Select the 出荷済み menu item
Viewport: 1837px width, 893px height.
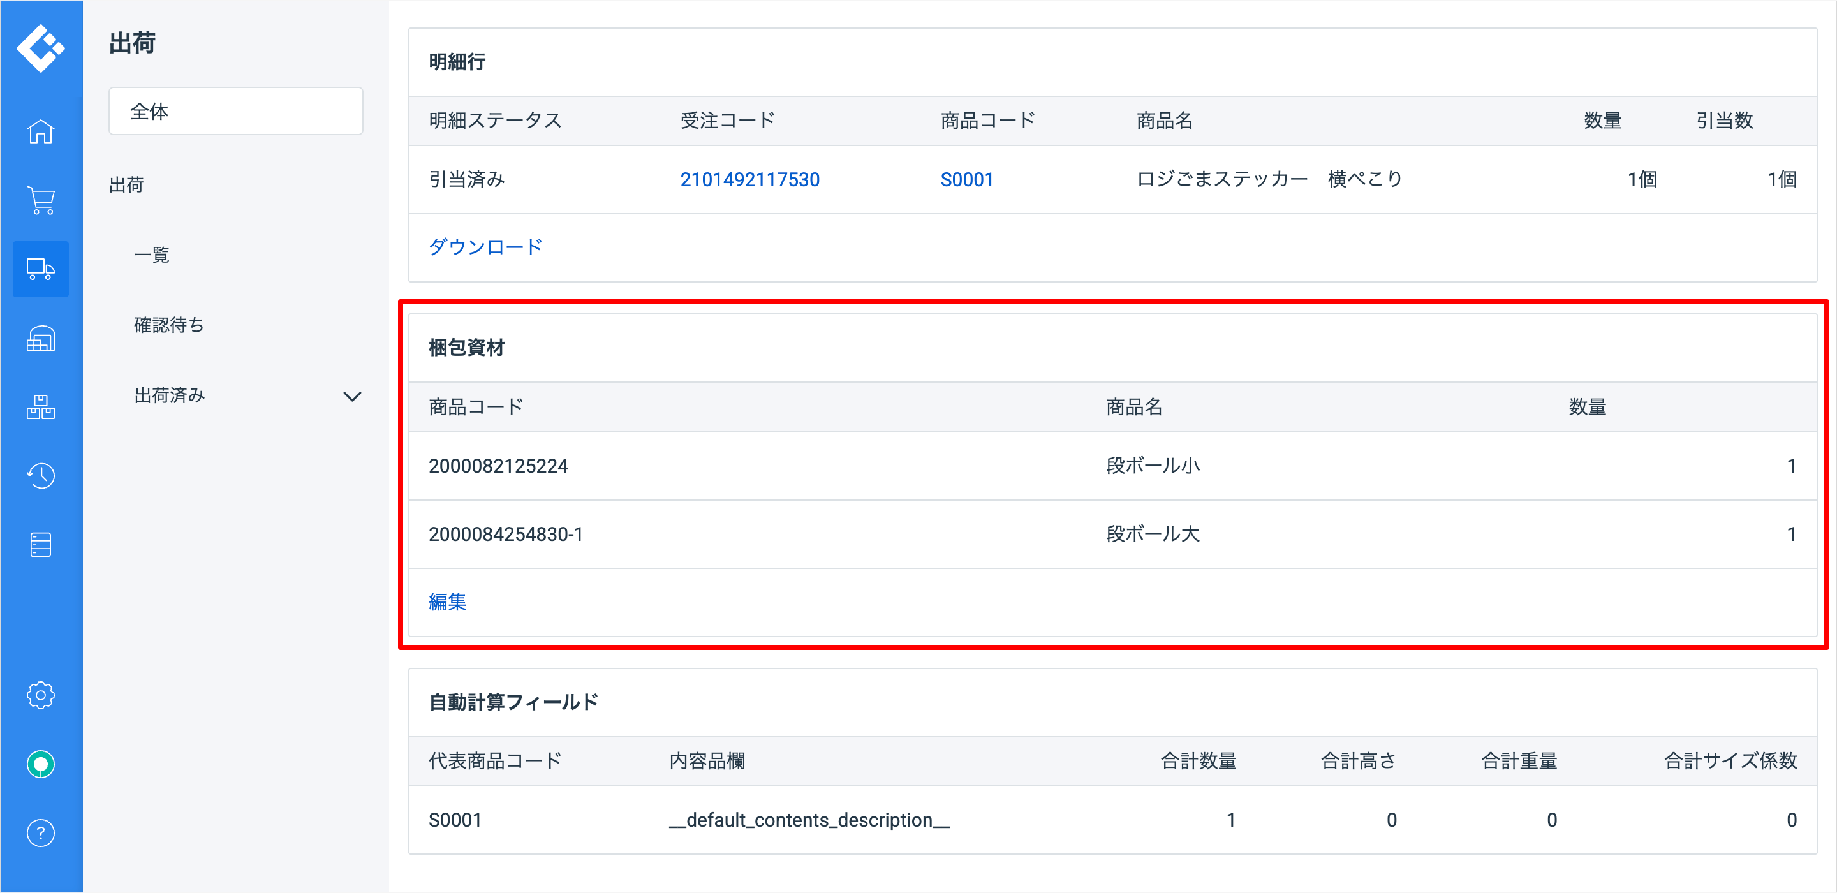[x=170, y=395]
